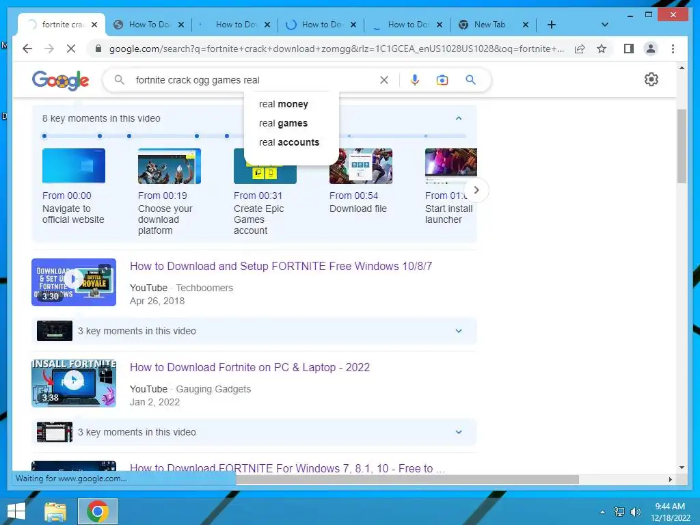Click the forward navigation arrow
Image resolution: width=700 pixels, height=525 pixels.
[x=49, y=49]
